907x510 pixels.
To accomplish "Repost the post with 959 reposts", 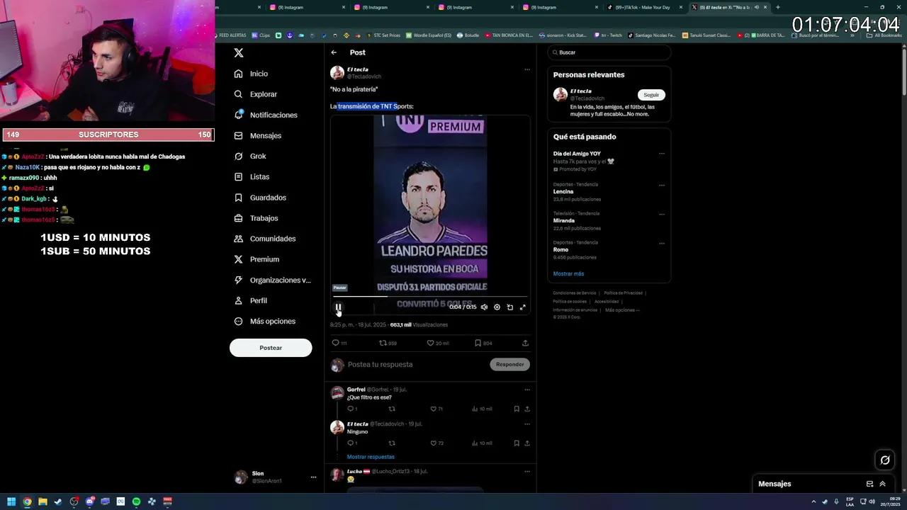I will [388, 343].
